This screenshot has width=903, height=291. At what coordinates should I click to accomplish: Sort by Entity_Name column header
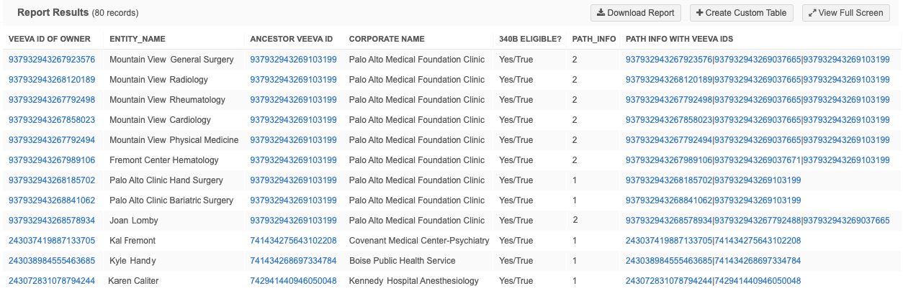pyautogui.click(x=138, y=39)
